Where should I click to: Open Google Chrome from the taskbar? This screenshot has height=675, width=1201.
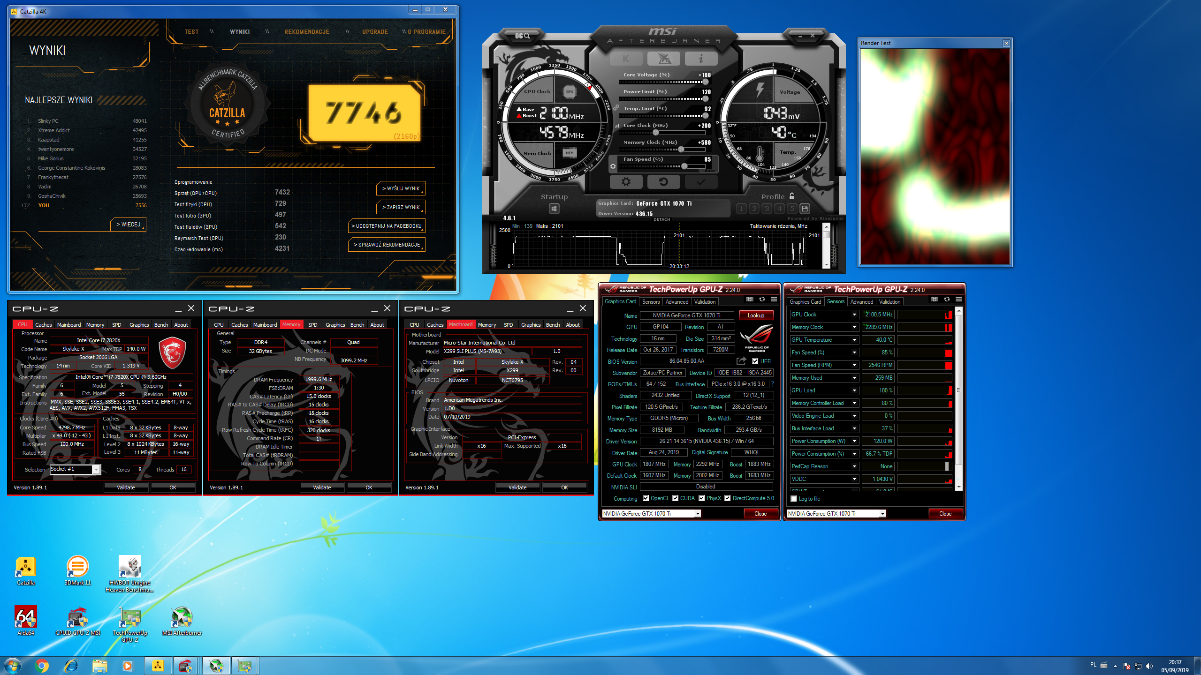tap(42, 666)
